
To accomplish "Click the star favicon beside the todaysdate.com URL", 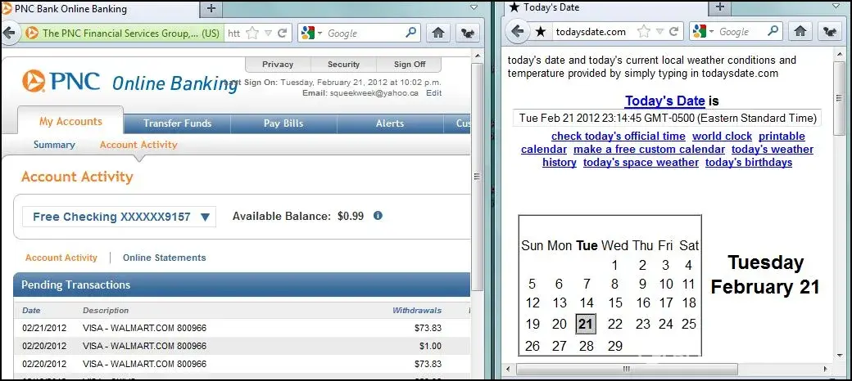I will click(540, 31).
